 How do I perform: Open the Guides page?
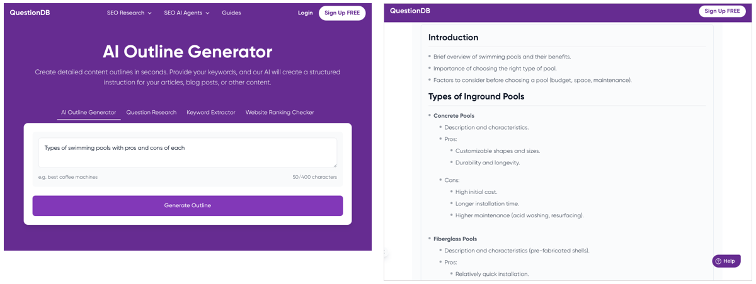231,13
